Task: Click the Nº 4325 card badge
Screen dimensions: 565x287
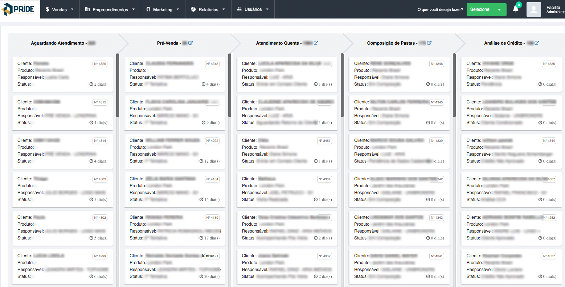Action: tap(100, 64)
